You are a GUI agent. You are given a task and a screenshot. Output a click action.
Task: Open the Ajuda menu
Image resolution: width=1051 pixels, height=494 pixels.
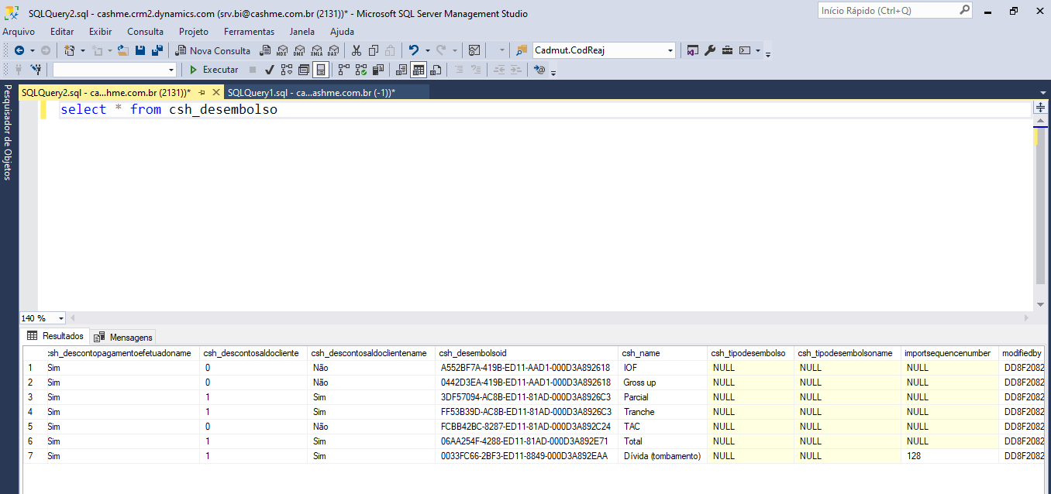pyautogui.click(x=342, y=32)
